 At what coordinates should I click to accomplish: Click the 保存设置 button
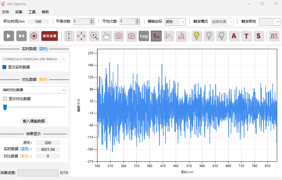tap(50, 36)
